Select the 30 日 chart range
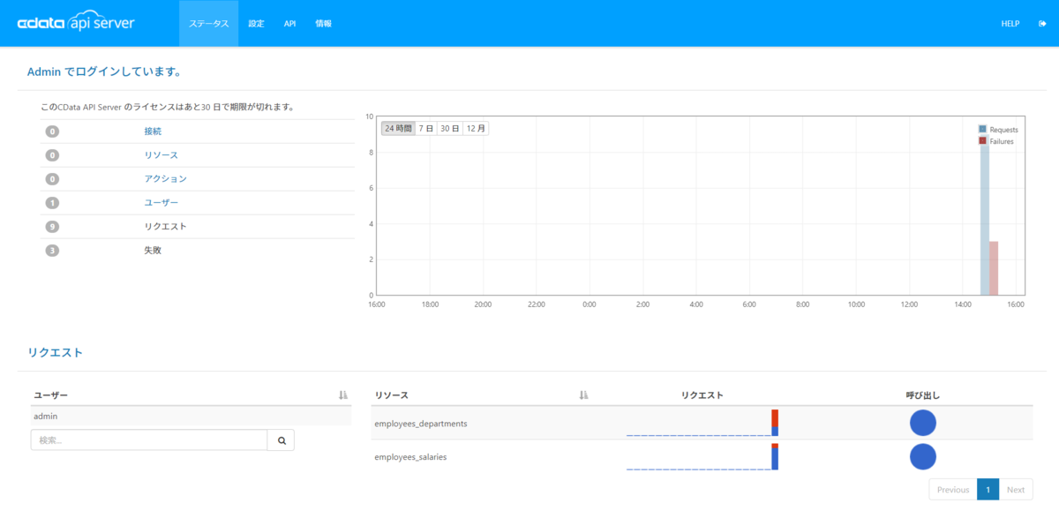 (449, 128)
